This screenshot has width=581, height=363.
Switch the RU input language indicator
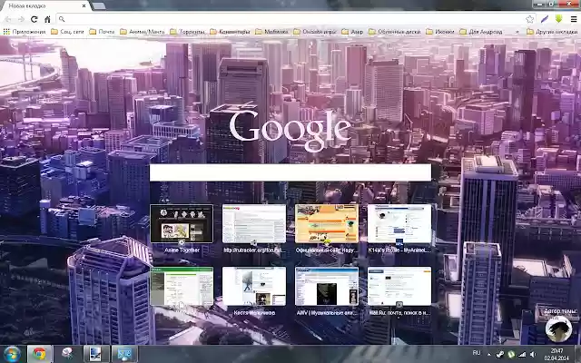click(x=477, y=353)
